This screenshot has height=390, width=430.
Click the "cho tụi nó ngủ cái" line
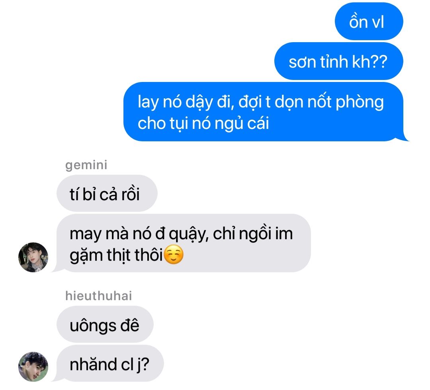203,124
